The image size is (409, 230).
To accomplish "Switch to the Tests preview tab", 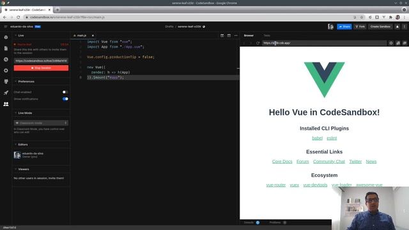I will pyautogui.click(x=266, y=36).
